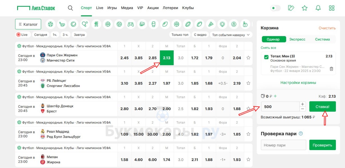Focus the stake amount field showing 500

pos(280,107)
